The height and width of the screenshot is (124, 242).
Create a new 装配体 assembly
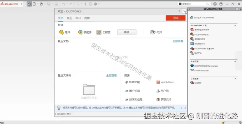(85, 32)
